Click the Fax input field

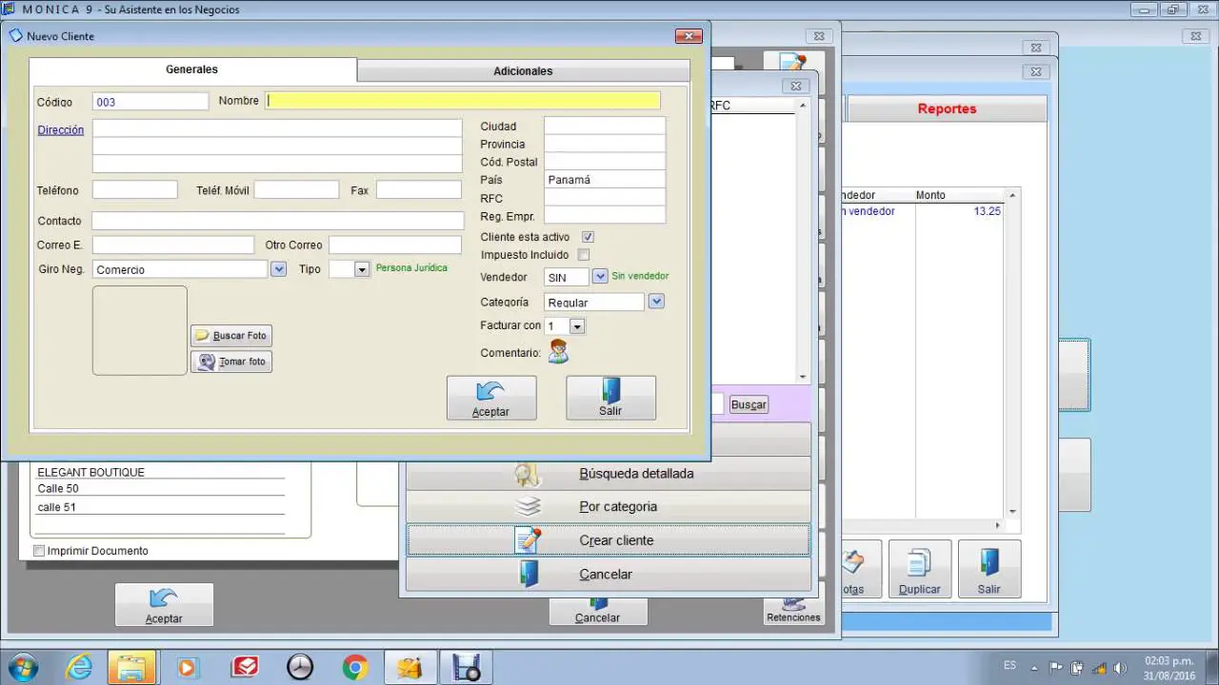[419, 190]
